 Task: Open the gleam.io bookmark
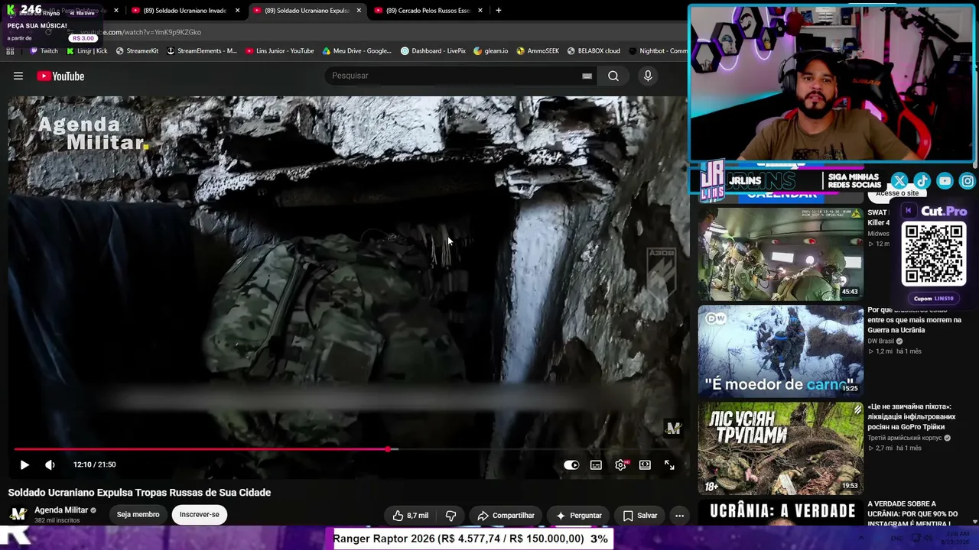click(x=490, y=51)
